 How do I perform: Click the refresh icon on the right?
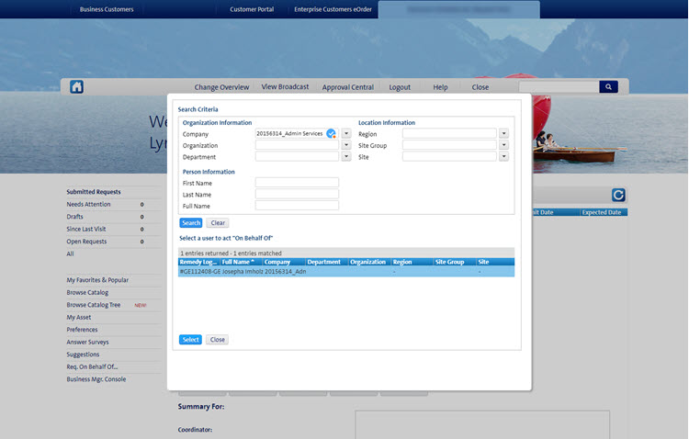[618, 195]
